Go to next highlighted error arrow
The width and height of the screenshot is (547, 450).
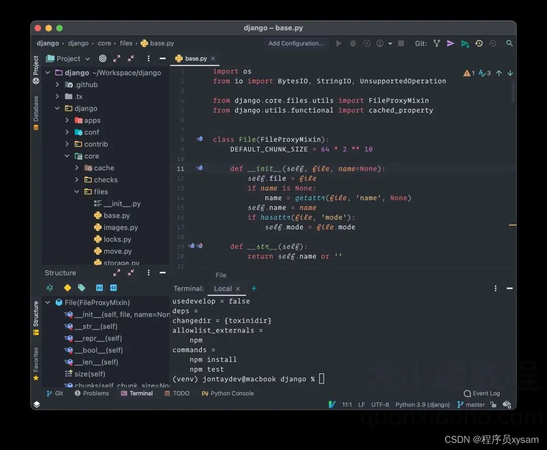point(510,73)
